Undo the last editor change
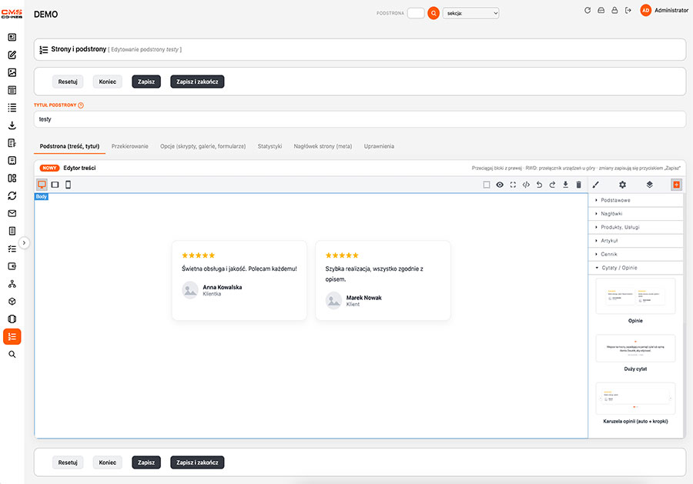Image resolution: width=693 pixels, height=484 pixels. point(539,185)
